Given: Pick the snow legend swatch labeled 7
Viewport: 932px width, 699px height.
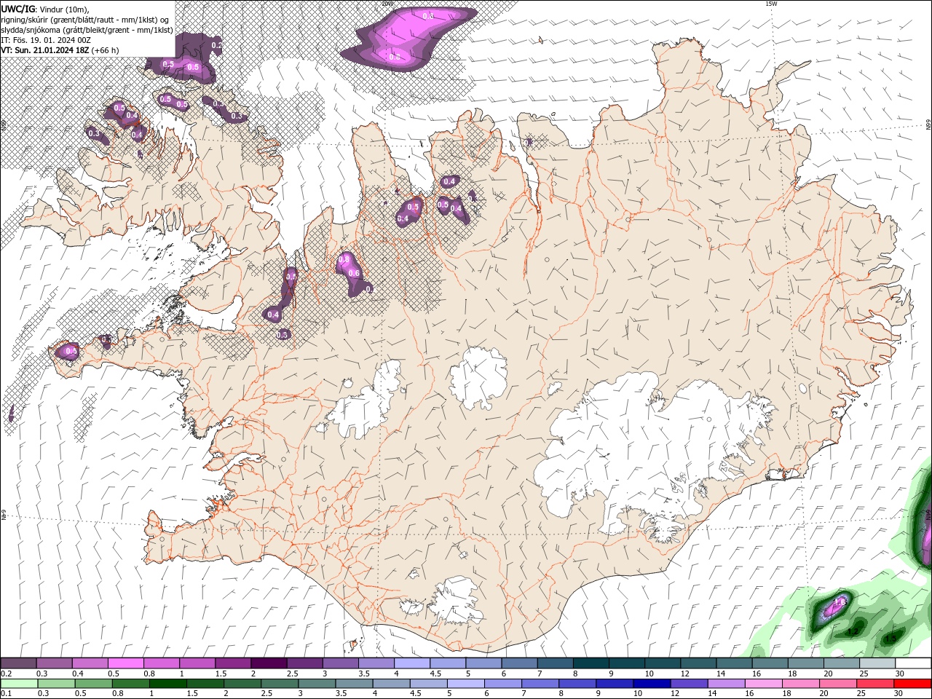Looking at the screenshot, I should pyautogui.click(x=555, y=663).
